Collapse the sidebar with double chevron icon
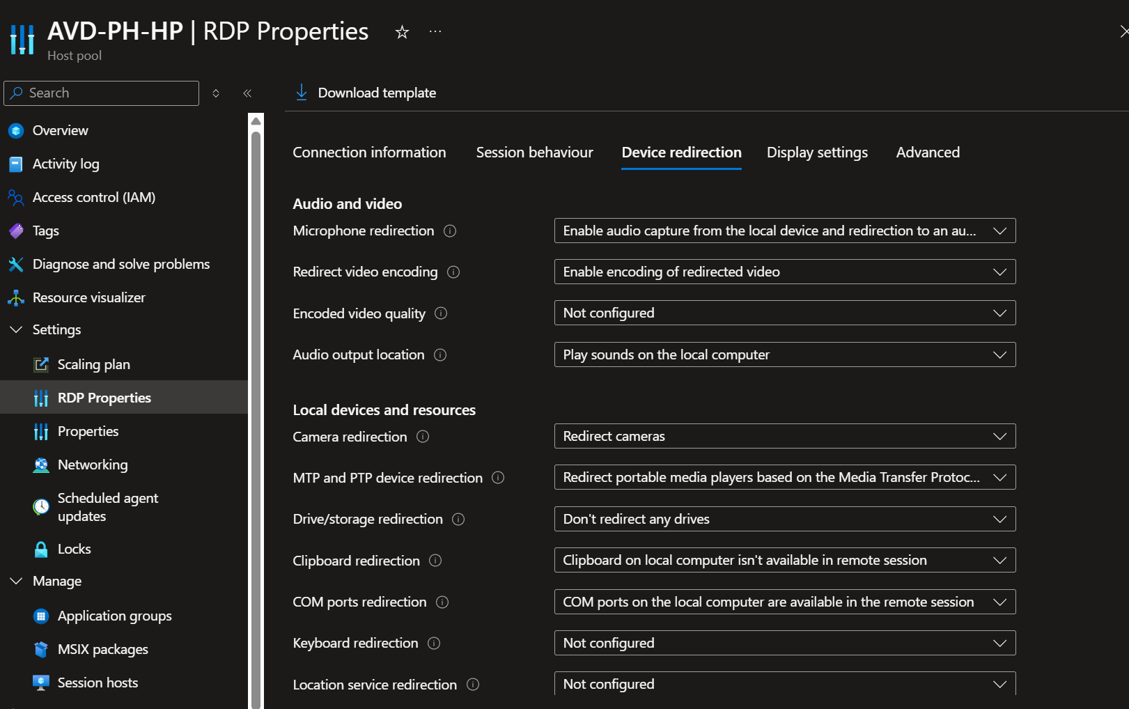 pos(247,93)
